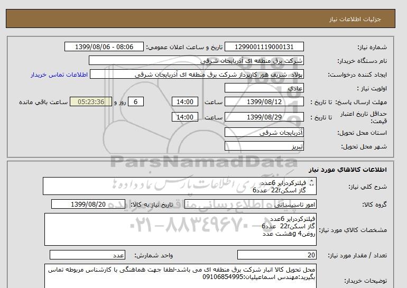
Task: Click the label تاریخ و ساعت اعلان عمومی
Action: [x=184, y=47]
